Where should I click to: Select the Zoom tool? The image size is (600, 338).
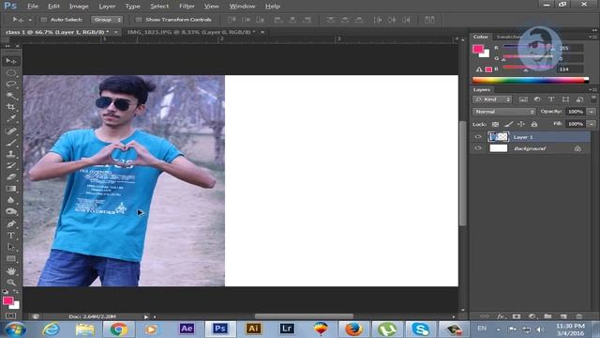pyautogui.click(x=10, y=283)
